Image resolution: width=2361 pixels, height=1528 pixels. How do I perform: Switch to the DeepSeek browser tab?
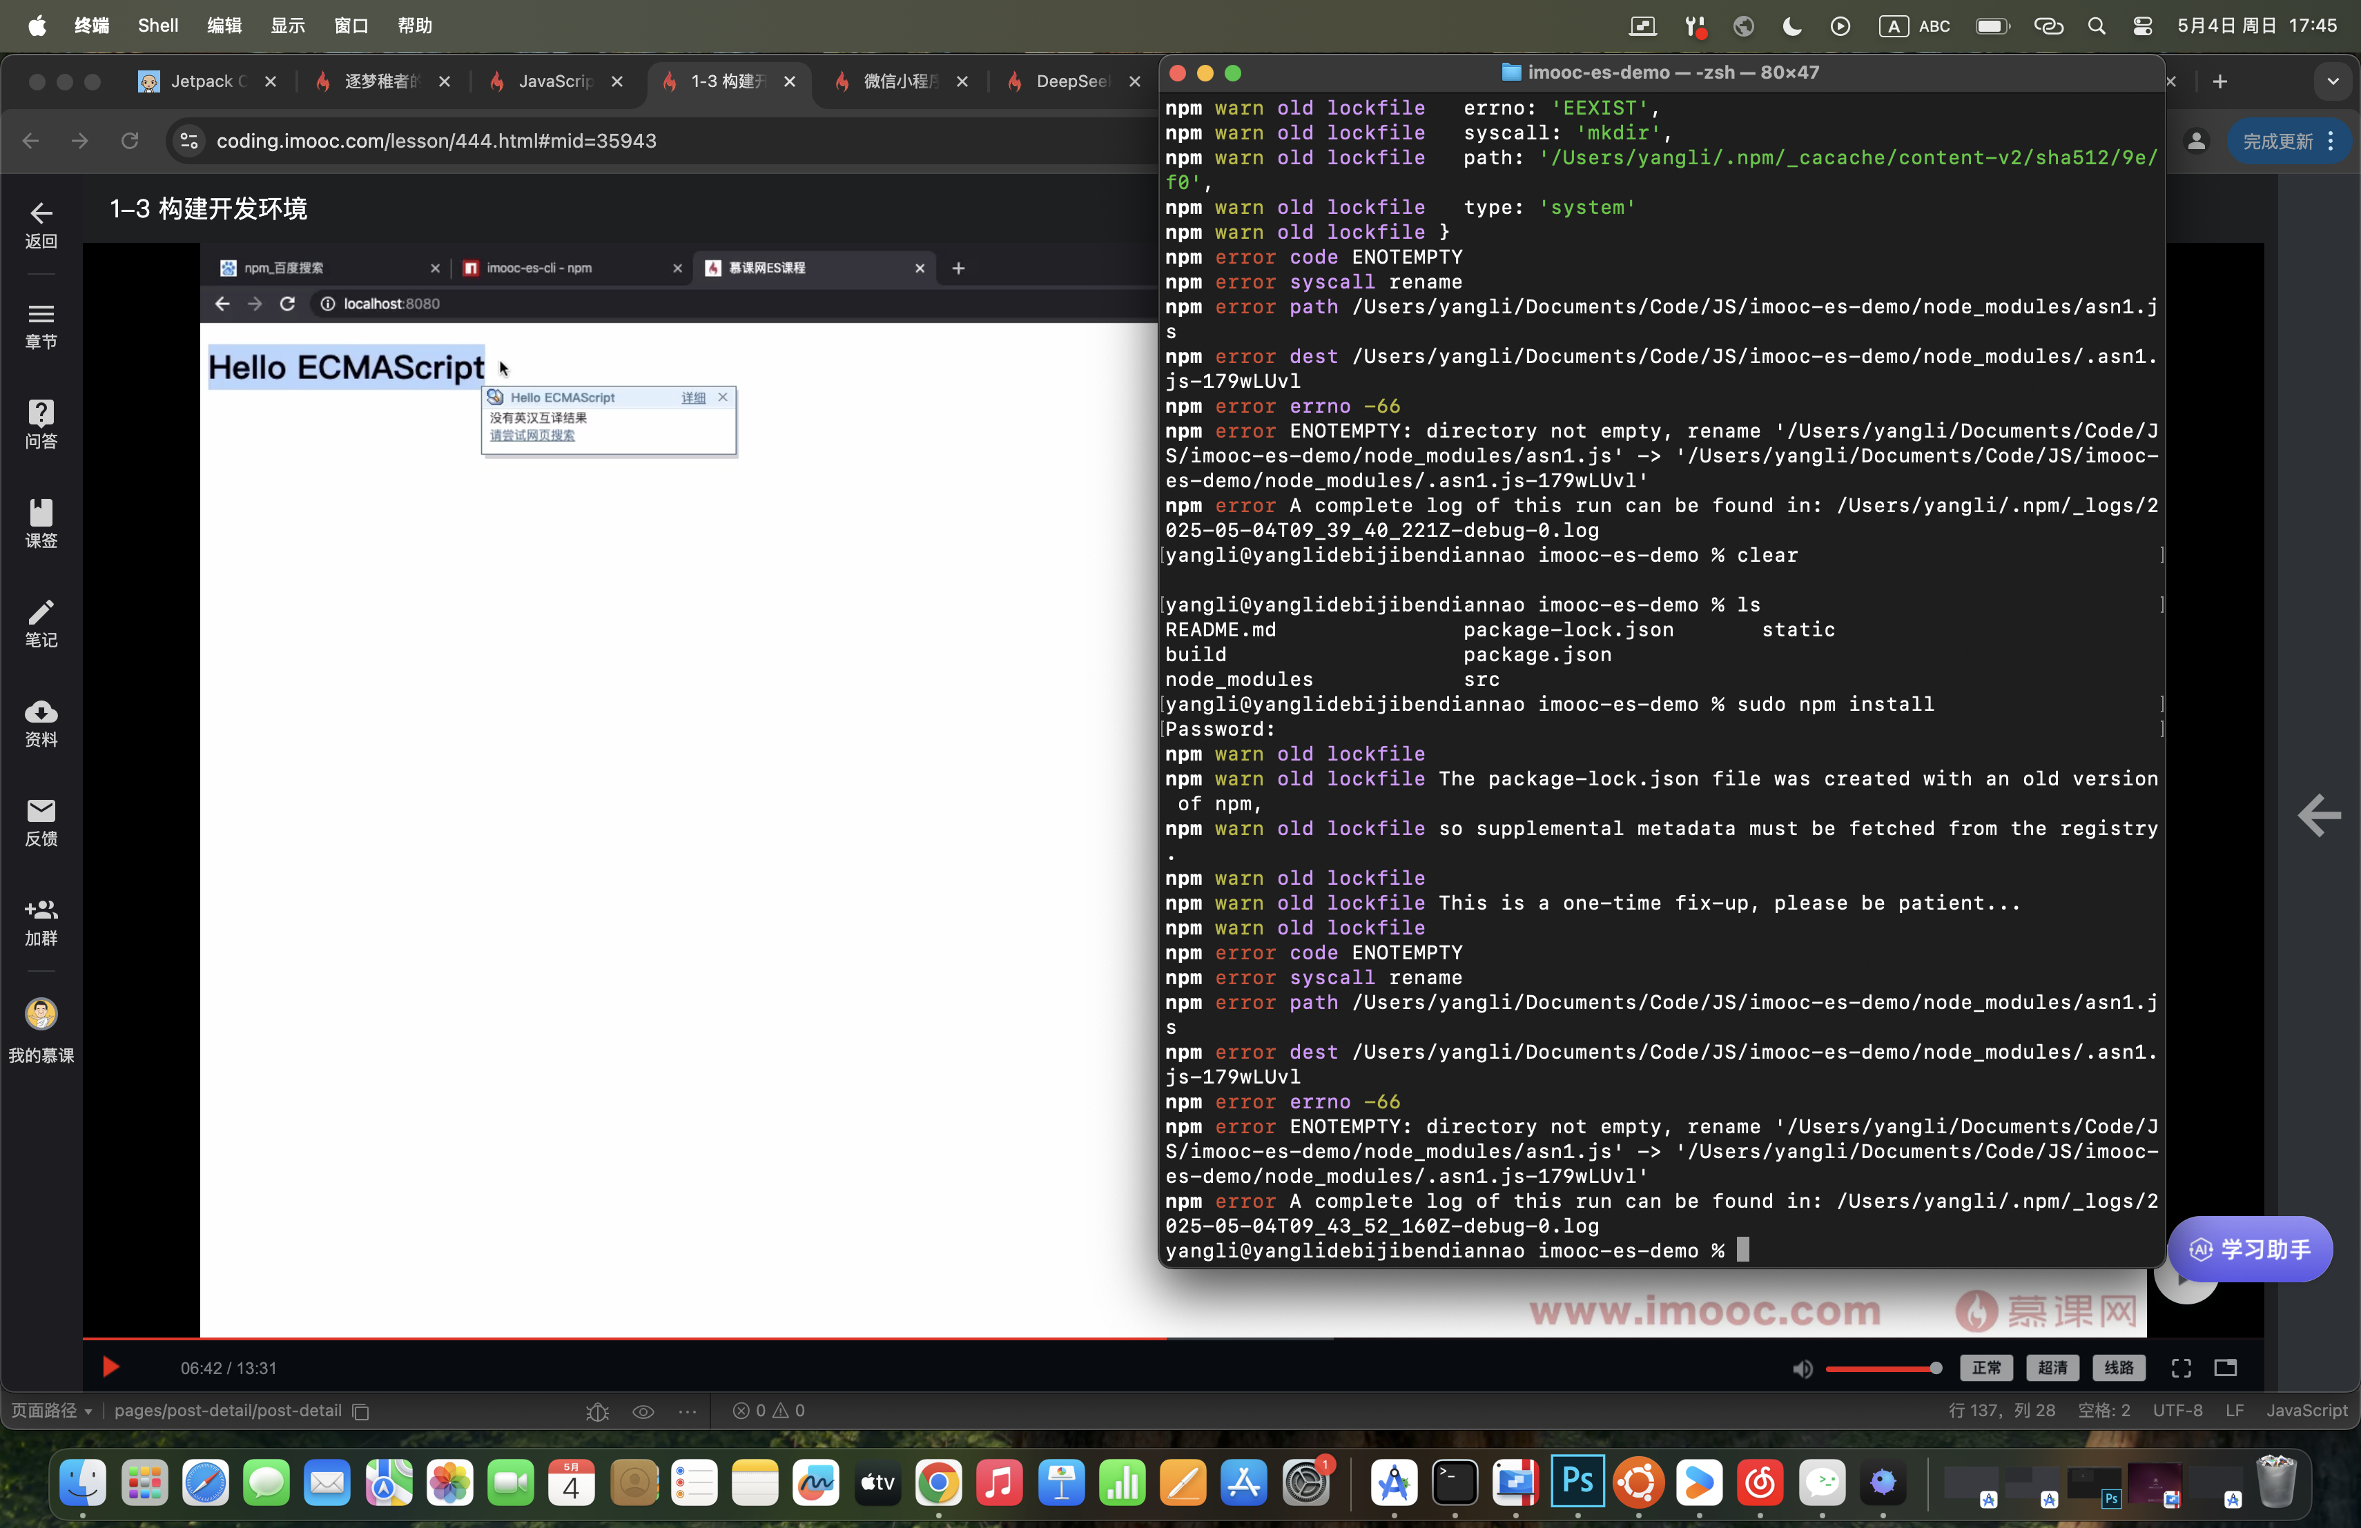(x=1071, y=81)
